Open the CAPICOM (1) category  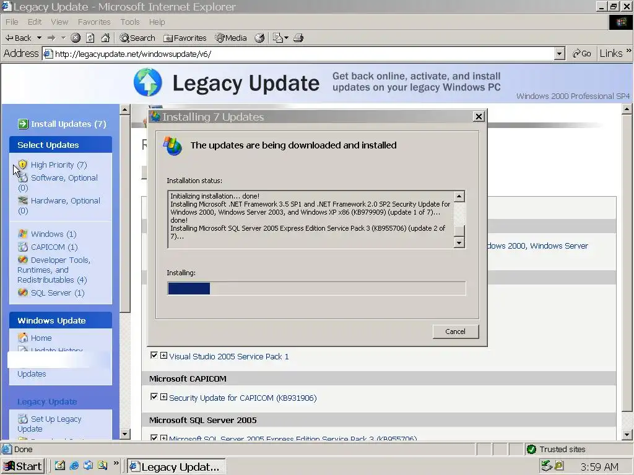coord(54,247)
